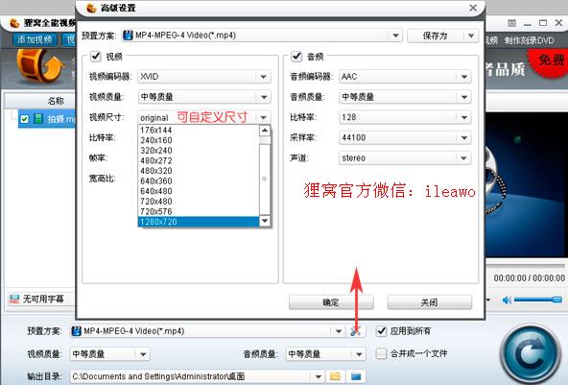Viewport: 568px width, 385px height.
Task: Open advanced settings wrench icon beside preset
Action: tap(355, 330)
